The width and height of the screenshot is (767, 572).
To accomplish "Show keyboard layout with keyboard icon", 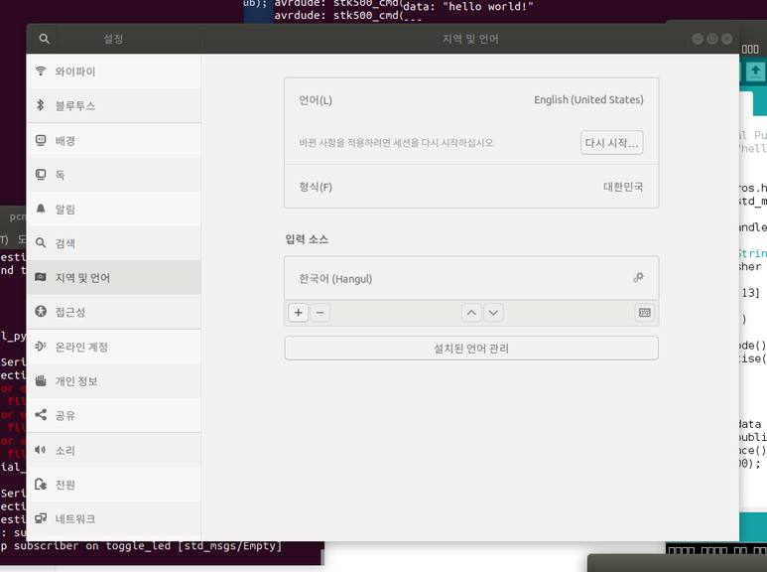I will click(644, 313).
